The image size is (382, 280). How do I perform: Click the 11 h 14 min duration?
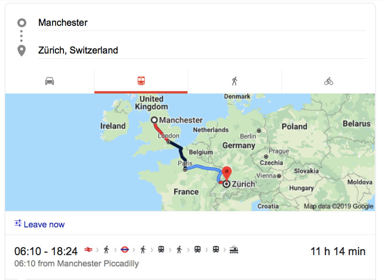pyautogui.click(x=338, y=251)
